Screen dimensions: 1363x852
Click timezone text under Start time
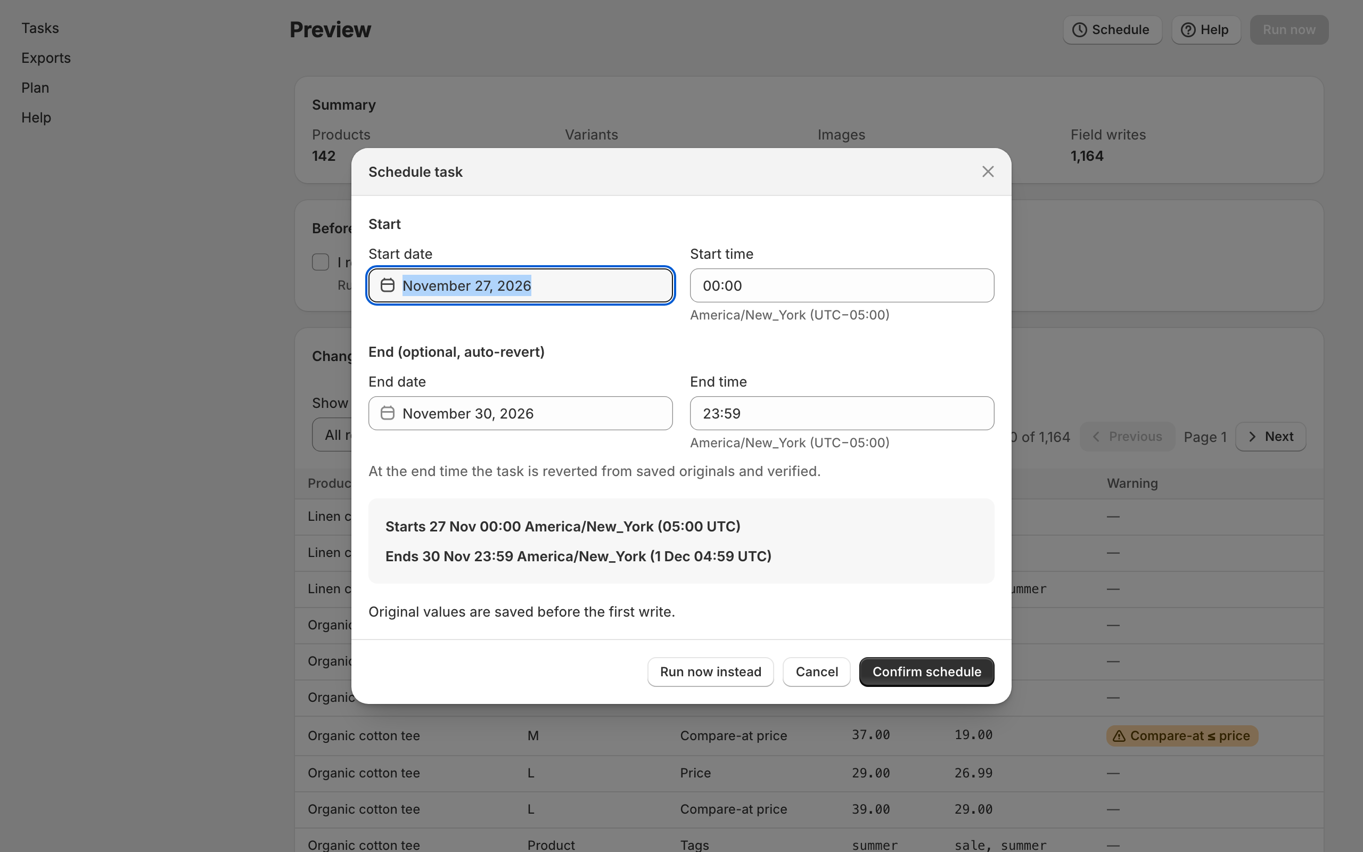click(790, 315)
